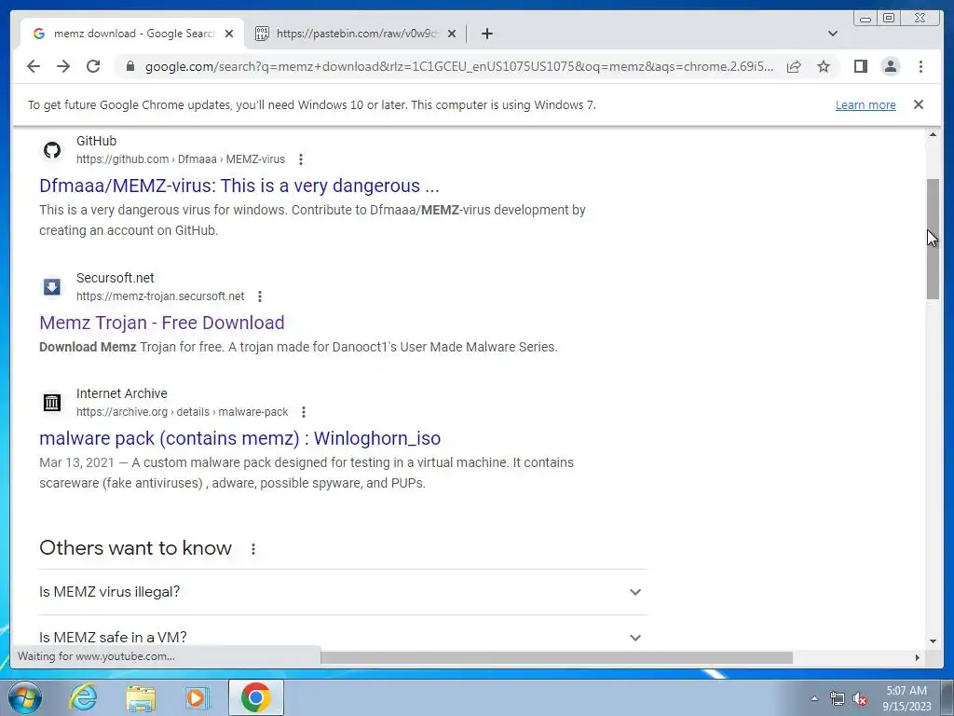Click the Securesoft.net site name
Viewport: 954px width, 716px height.
[115, 278]
